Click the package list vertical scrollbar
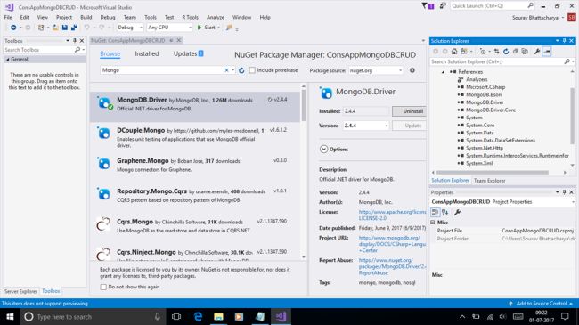The image size is (579, 325). pos(304,106)
